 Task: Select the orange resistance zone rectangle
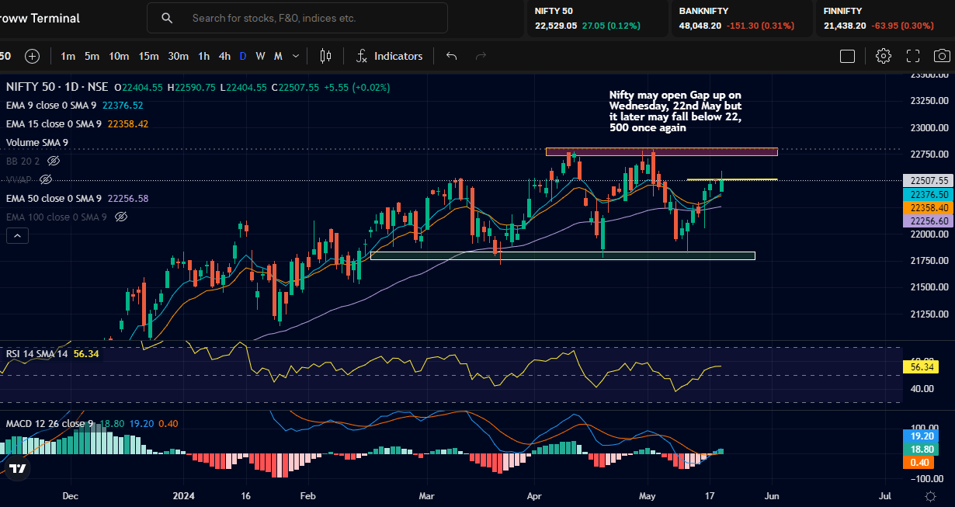[x=662, y=151]
